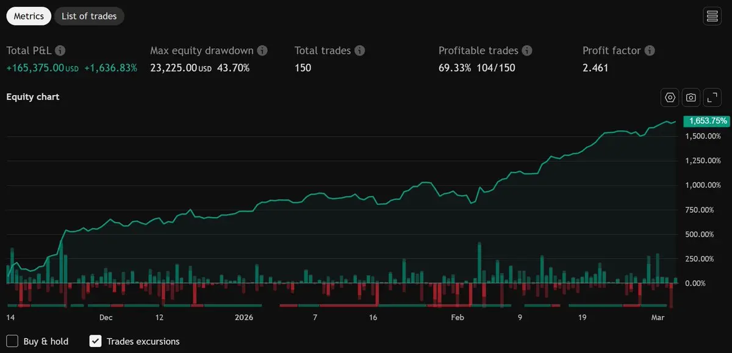Click the info icon next to Max equity drawdown
The image size is (732, 353).
point(262,51)
